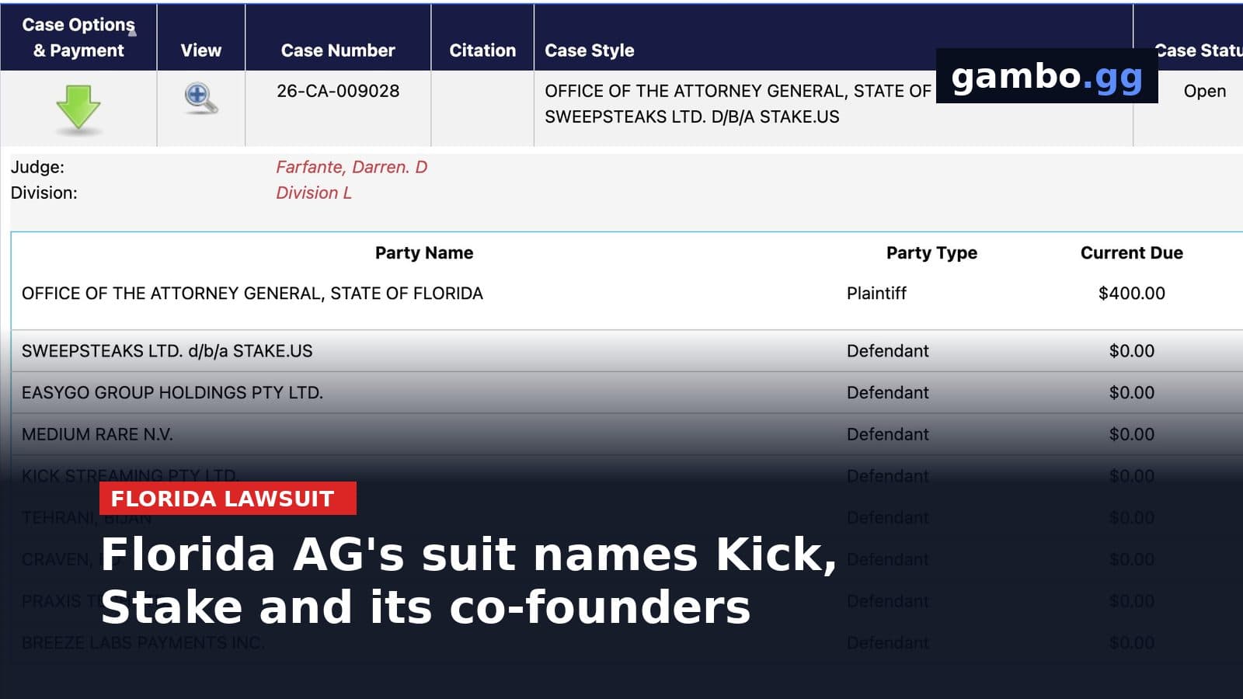Click the Case Style column header
This screenshot has height=699, width=1243.
[590, 50]
